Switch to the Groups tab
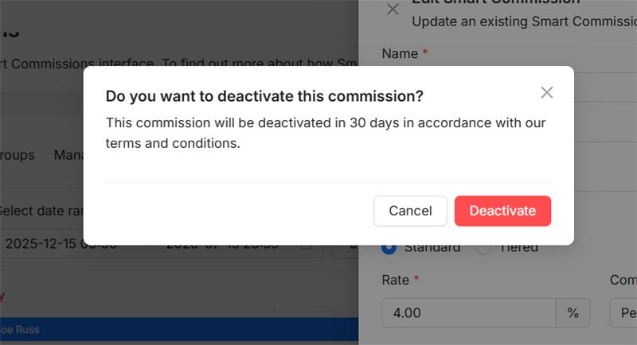 pos(16,155)
